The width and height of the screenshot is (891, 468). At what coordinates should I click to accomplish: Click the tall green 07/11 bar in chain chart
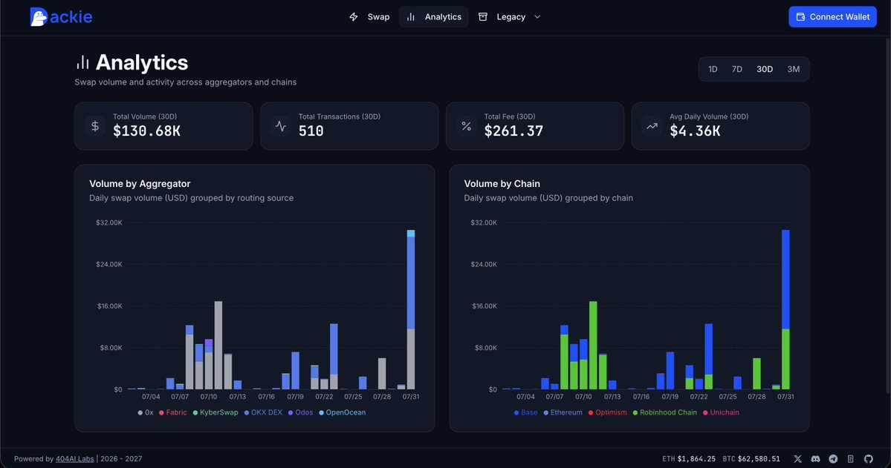(x=593, y=346)
